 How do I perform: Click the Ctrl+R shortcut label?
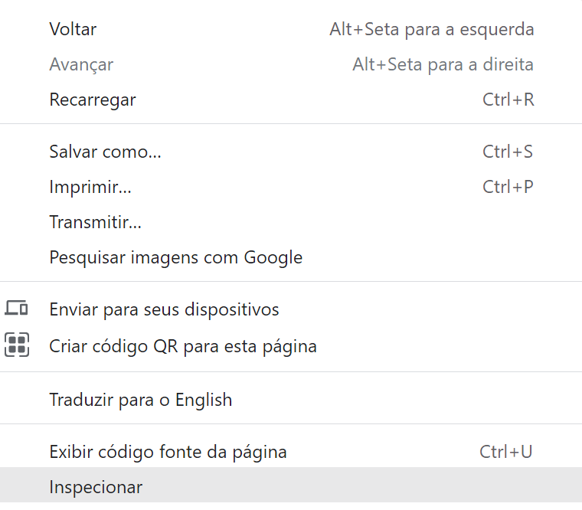[508, 100]
